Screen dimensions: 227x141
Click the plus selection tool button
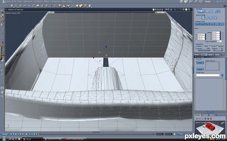click(222, 24)
